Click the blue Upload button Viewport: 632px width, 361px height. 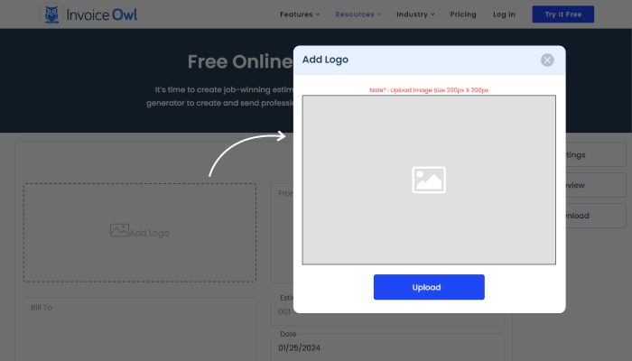tap(429, 287)
